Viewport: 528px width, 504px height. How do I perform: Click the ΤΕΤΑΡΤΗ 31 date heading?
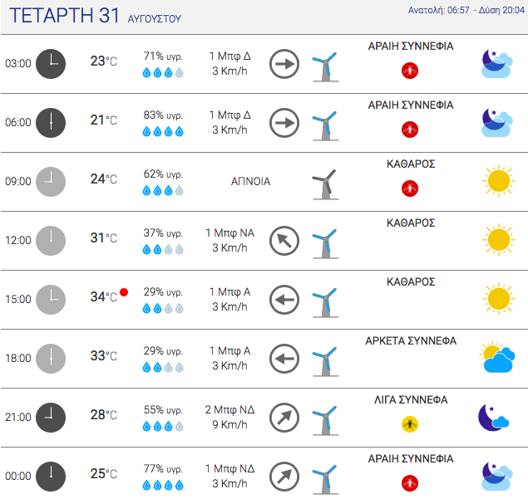click(64, 16)
